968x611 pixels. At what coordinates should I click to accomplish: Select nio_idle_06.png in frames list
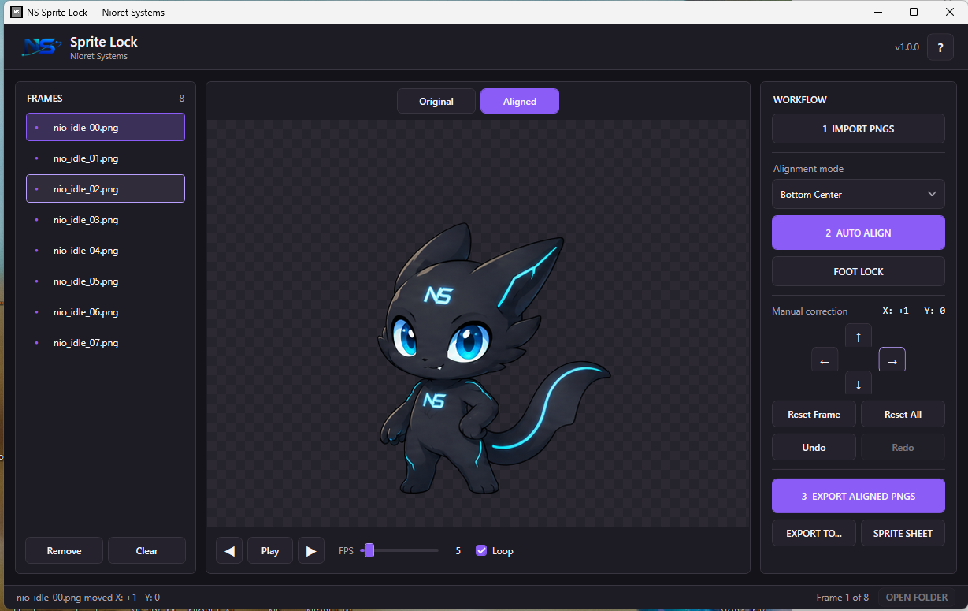click(106, 312)
